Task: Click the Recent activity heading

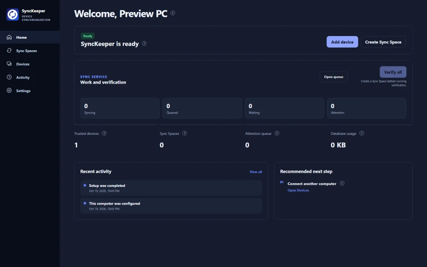Action: (96, 171)
